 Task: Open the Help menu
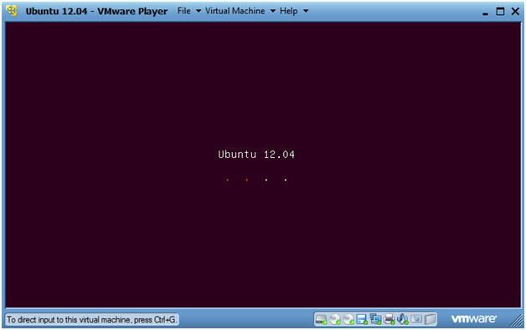coord(293,11)
